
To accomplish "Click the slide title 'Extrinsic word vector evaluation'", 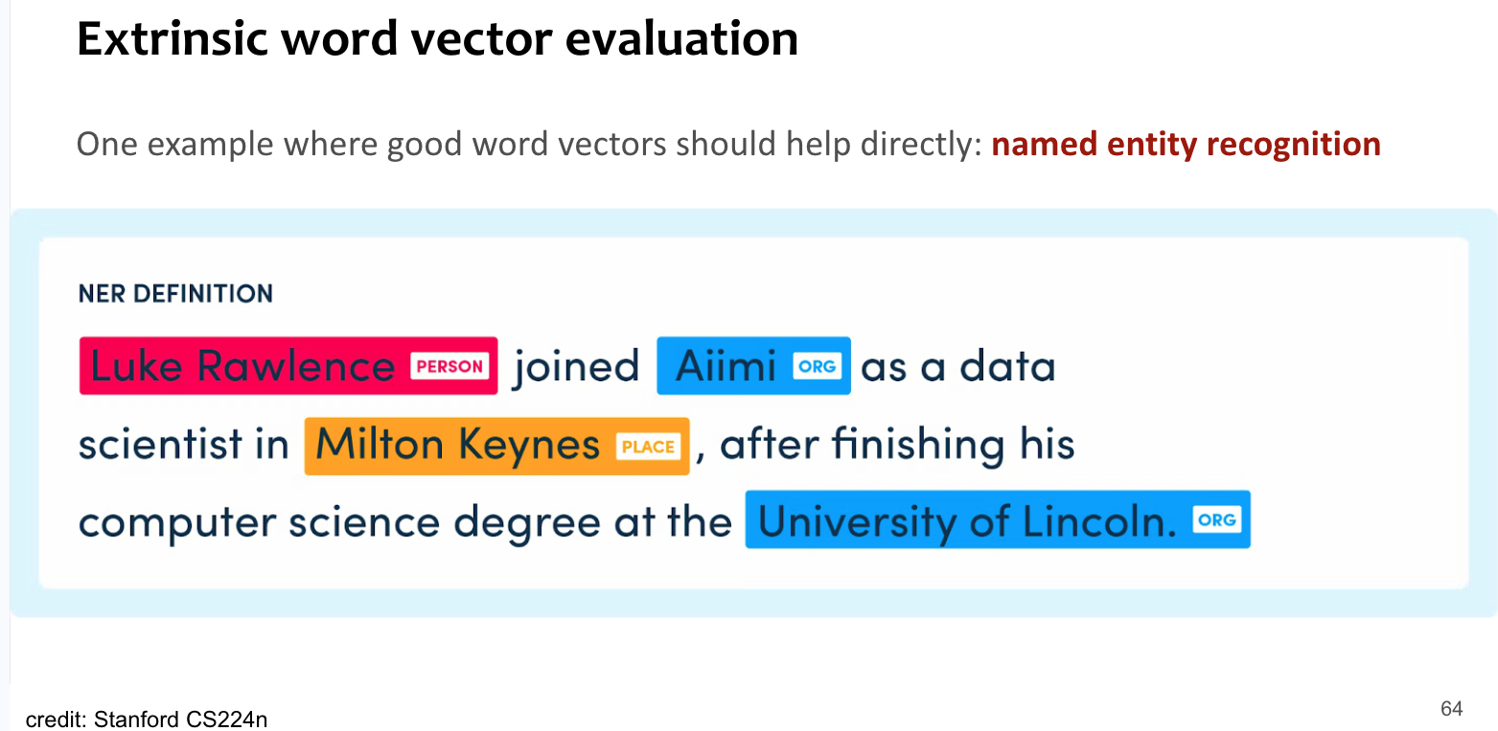I will coord(437,39).
